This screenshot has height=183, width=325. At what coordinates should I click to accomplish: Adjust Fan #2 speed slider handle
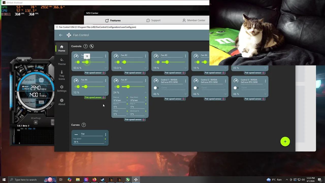pos(124,62)
